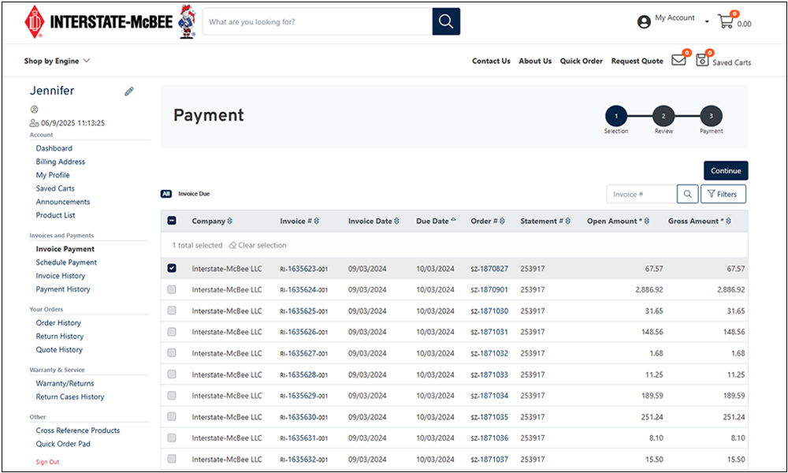788x473 pixels.
Task: Open the About Us link
Action: tap(535, 61)
